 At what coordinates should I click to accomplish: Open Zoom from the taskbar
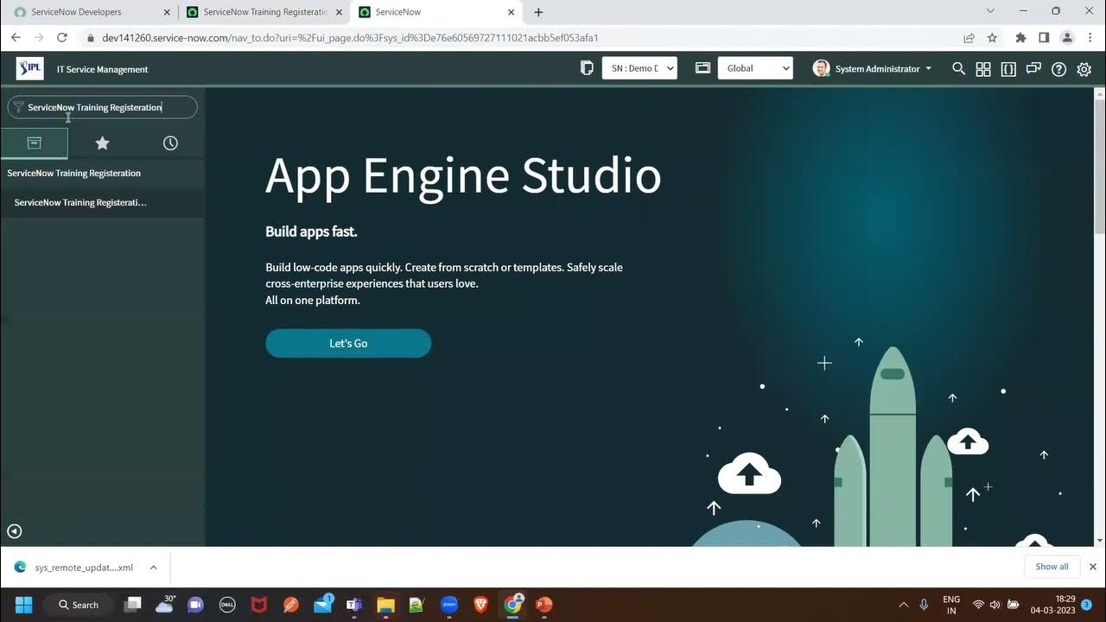pyautogui.click(x=449, y=605)
